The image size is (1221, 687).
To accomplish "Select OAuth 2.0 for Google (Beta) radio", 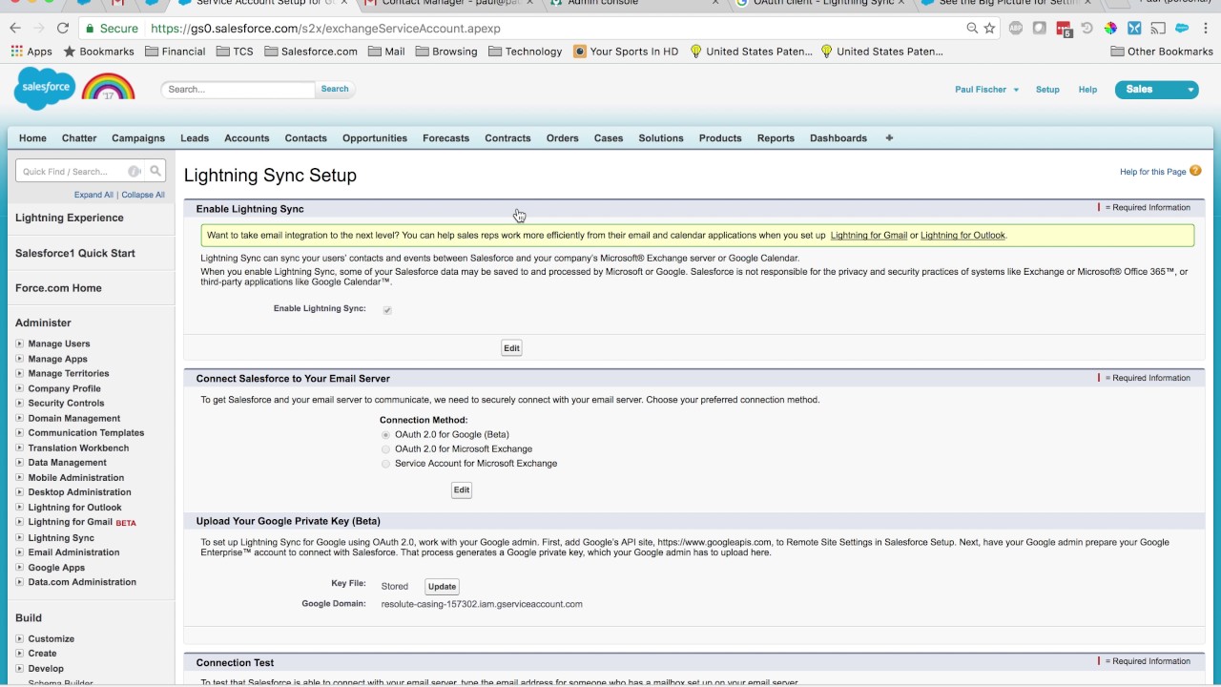I will tap(385, 435).
